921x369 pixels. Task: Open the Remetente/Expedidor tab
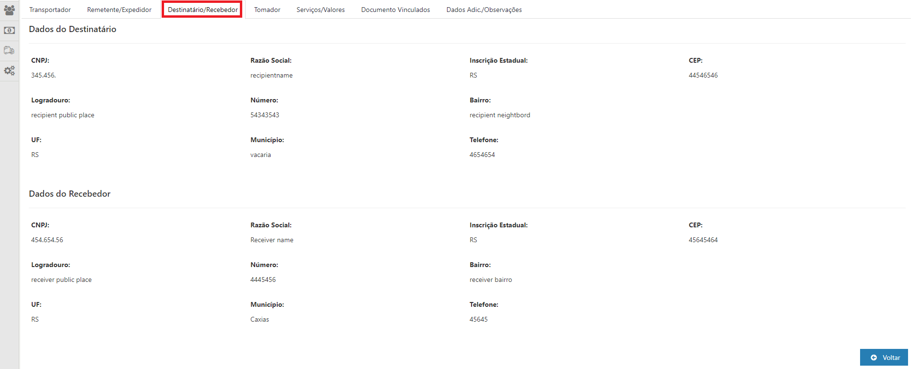point(119,10)
